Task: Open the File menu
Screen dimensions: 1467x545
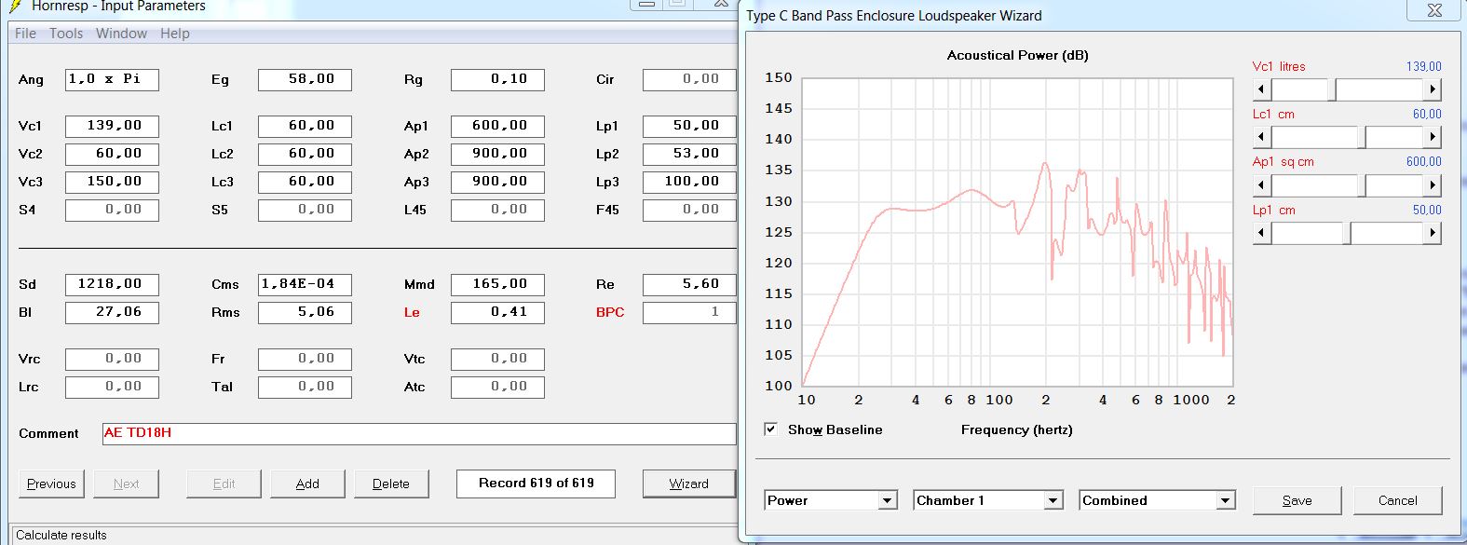Action: point(26,34)
